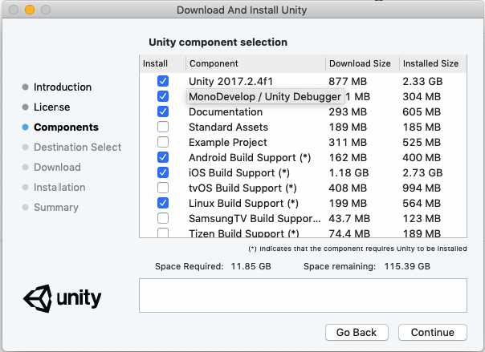485x352 pixels.
Task: Enable the Standard Assets checkbox
Action: tap(163, 127)
